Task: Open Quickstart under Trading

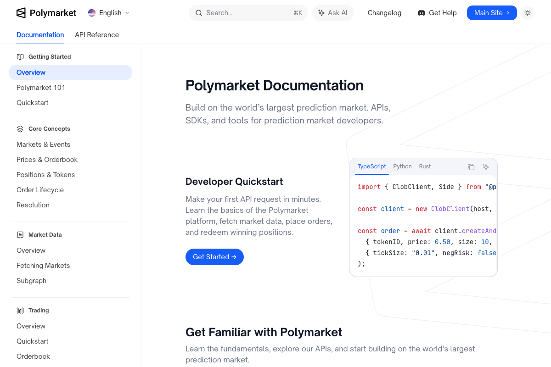Action: pos(70,341)
